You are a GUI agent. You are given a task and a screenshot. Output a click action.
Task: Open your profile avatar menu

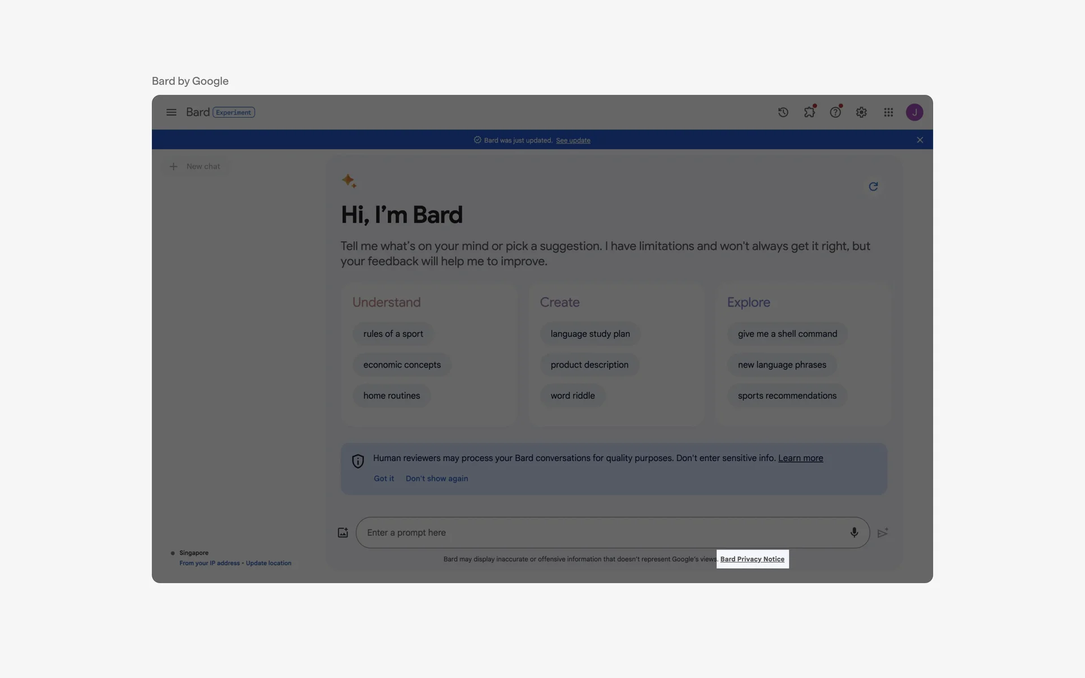(x=914, y=112)
